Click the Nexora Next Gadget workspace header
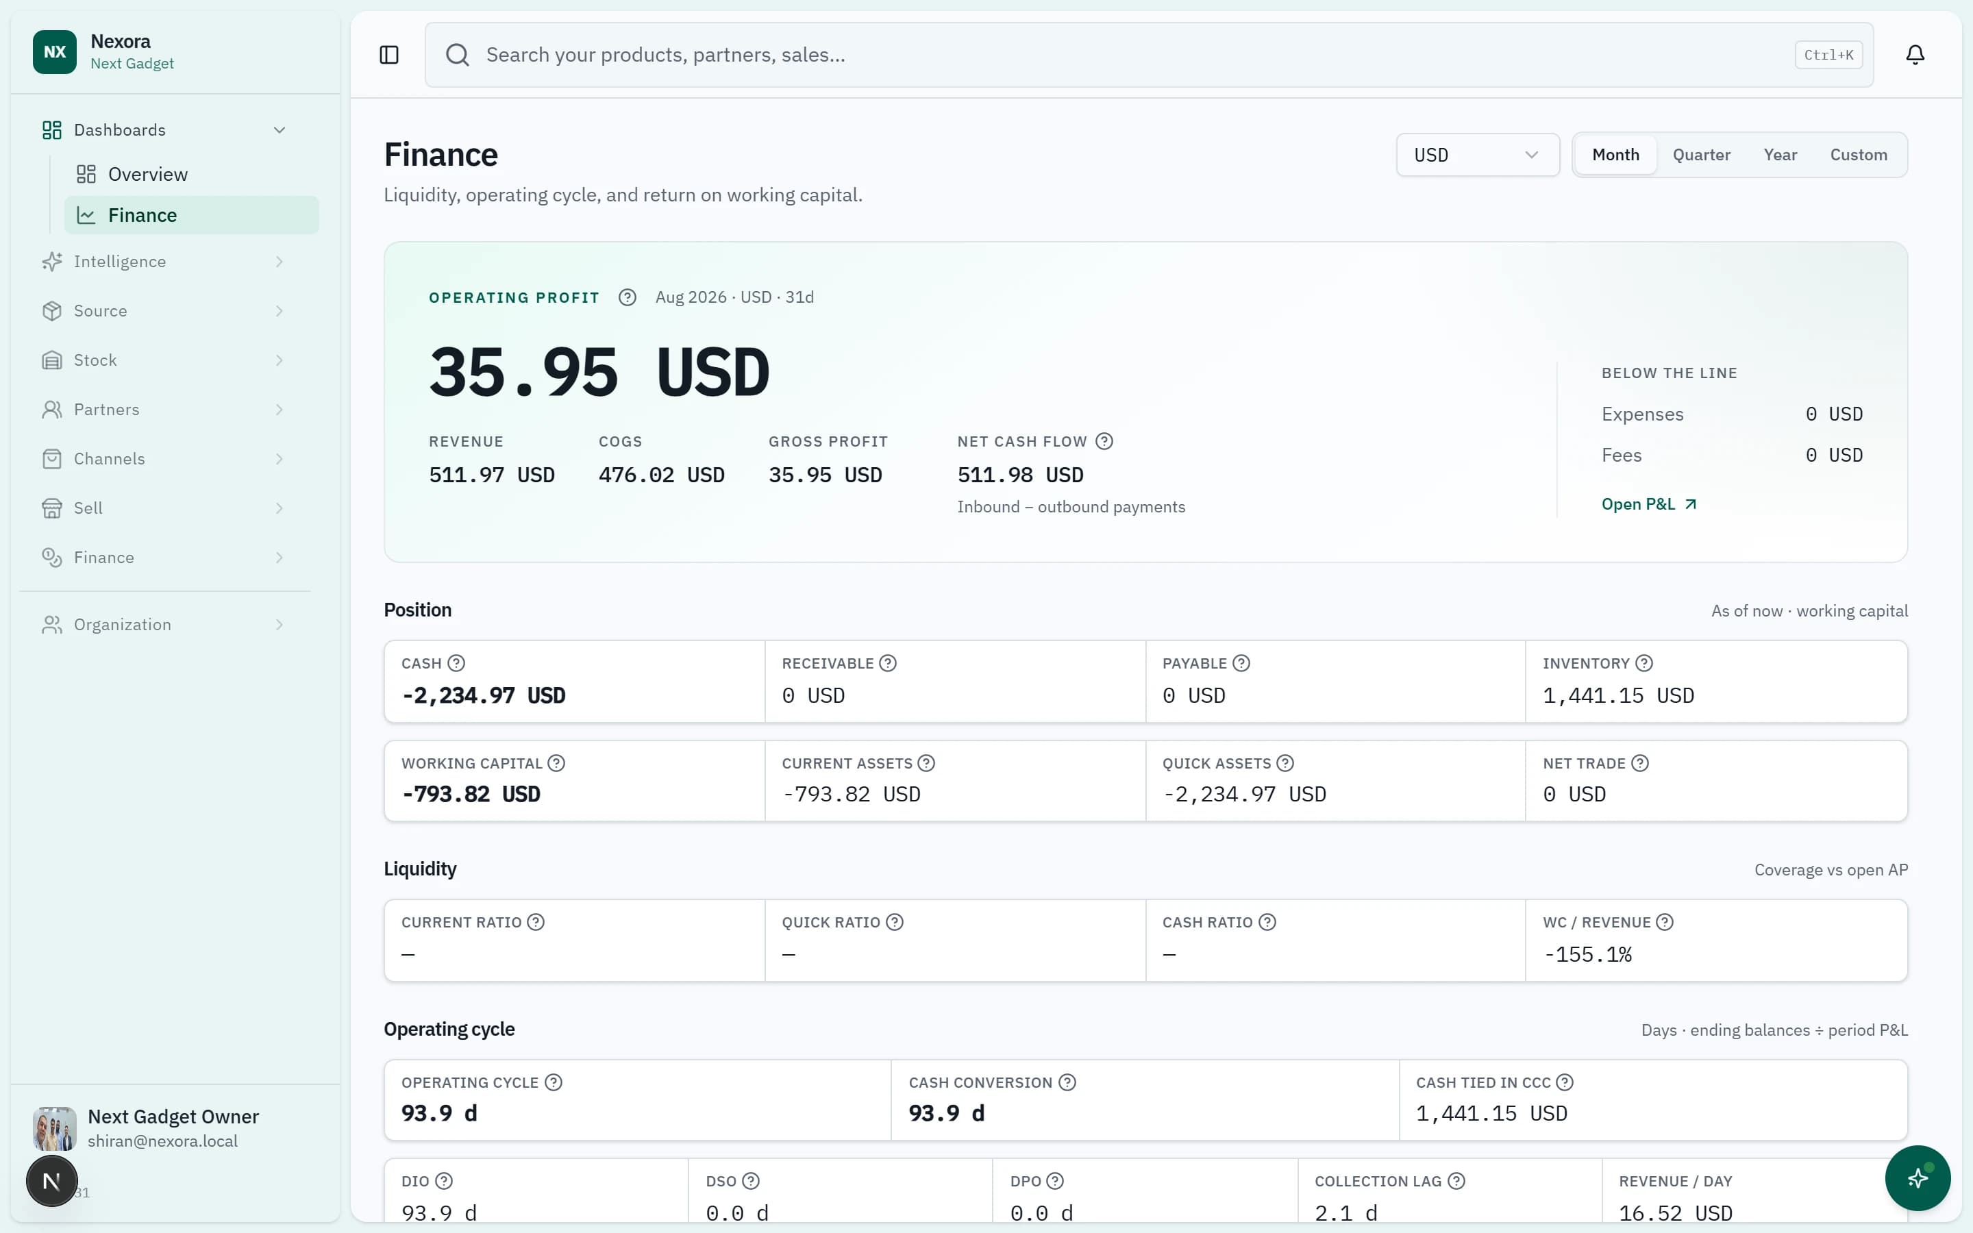This screenshot has height=1233, width=1973. coord(175,52)
